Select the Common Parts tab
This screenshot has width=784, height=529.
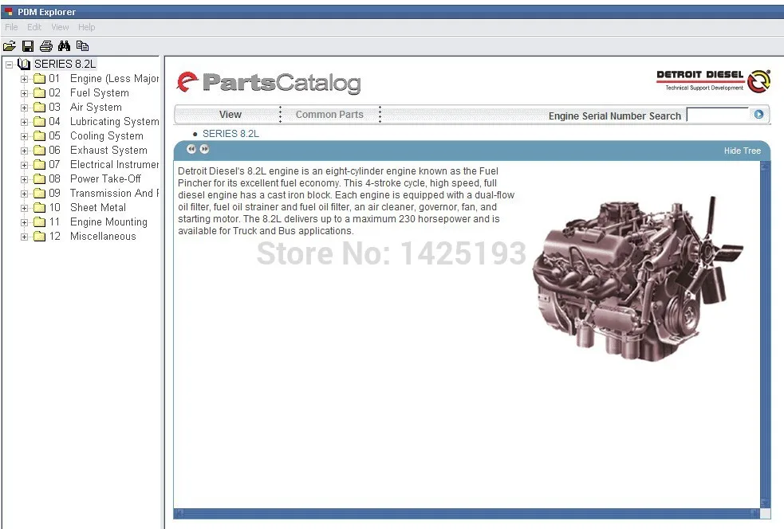click(329, 115)
